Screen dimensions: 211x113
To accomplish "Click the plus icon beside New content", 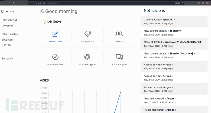I will [x=2, y=34].
